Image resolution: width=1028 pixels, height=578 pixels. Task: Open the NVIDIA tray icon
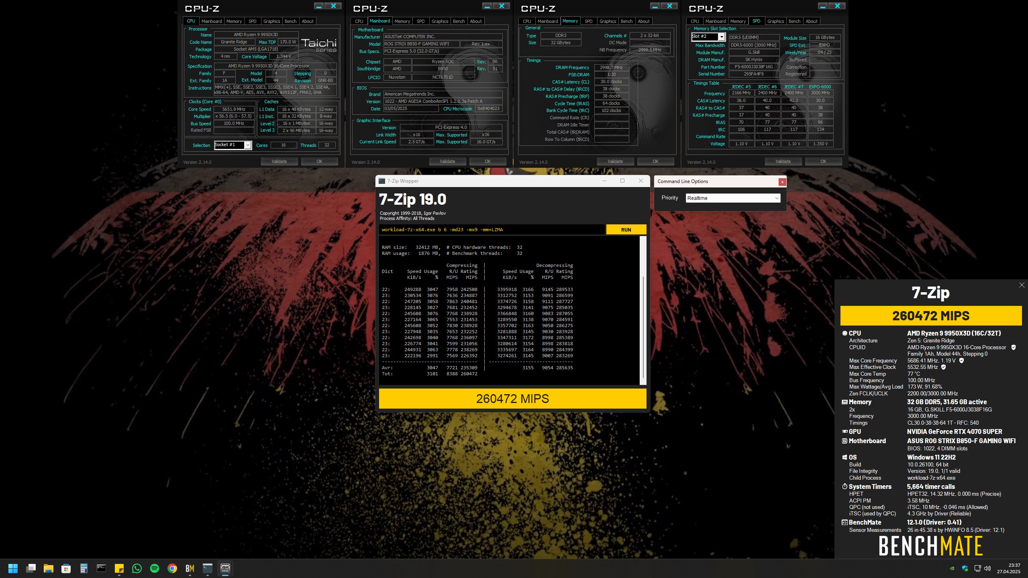click(952, 568)
